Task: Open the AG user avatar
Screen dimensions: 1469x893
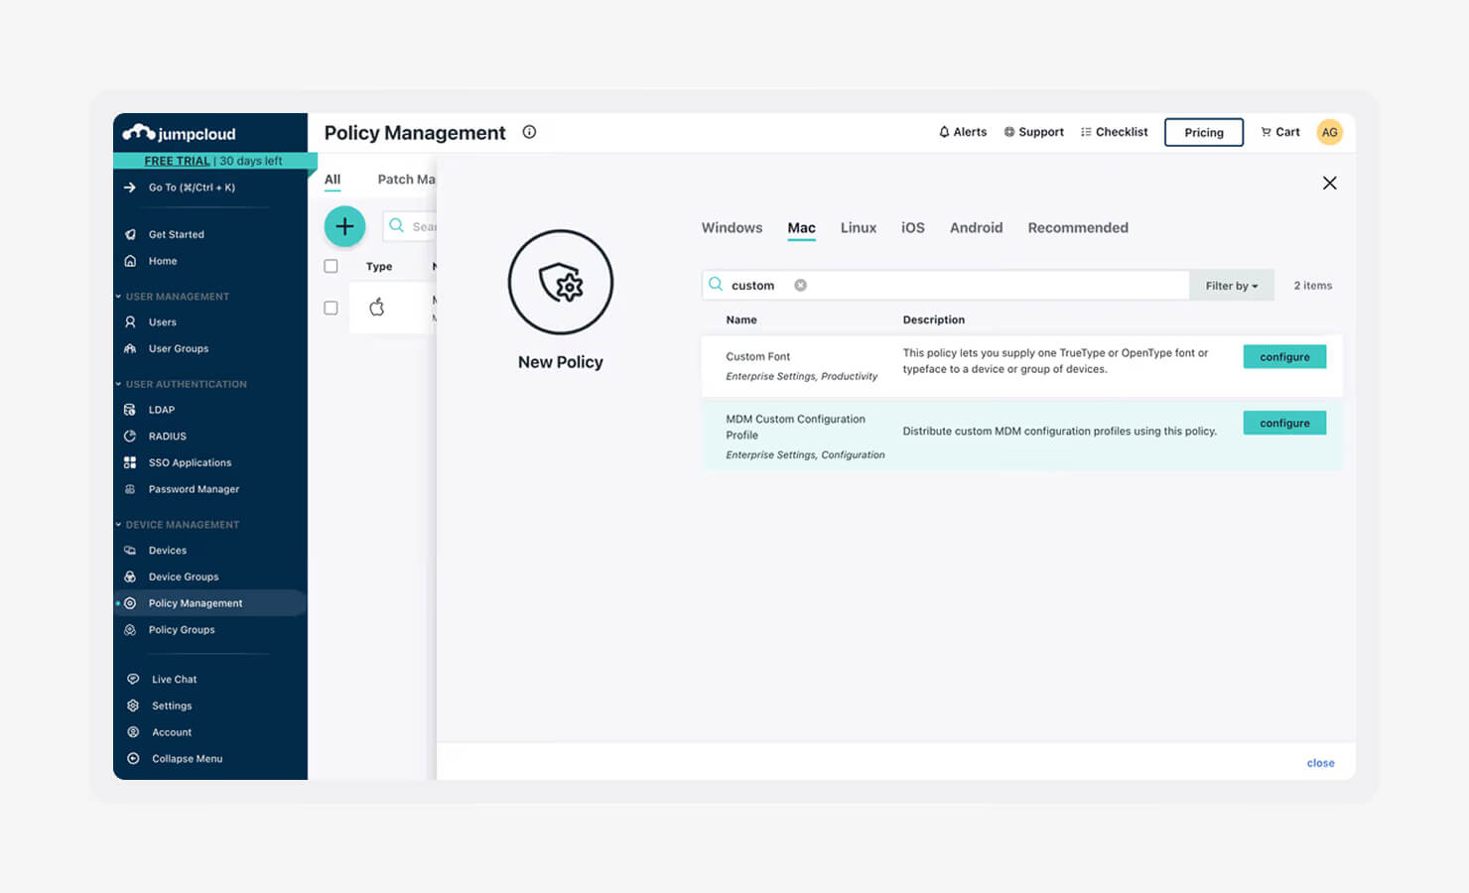Action: click(1329, 132)
